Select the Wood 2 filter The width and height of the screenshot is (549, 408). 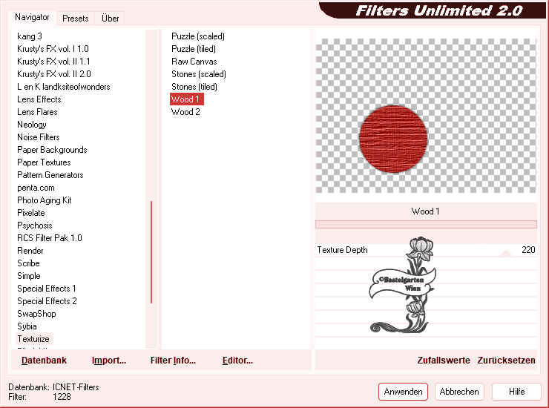[185, 112]
